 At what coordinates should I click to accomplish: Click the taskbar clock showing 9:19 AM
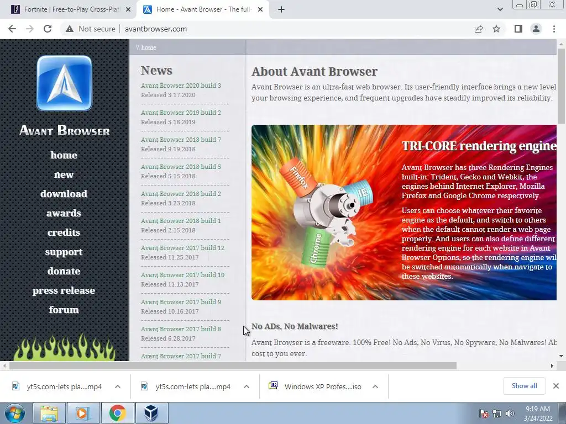coord(538,413)
